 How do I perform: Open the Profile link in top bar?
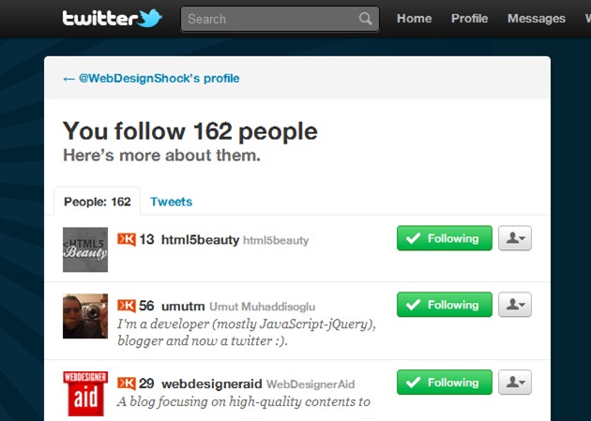(x=470, y=19)
